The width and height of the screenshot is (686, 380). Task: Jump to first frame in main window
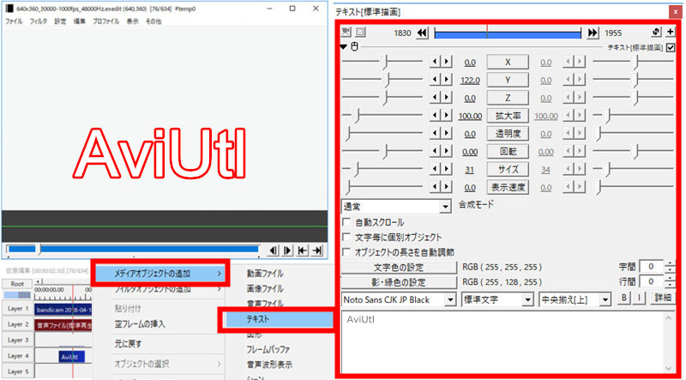[x=303, y=250]
